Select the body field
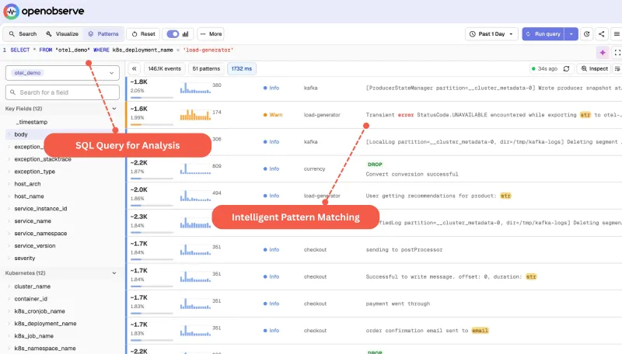Image resolution: width=622 pixels, height=354 pixels. (x=21, y=134)
